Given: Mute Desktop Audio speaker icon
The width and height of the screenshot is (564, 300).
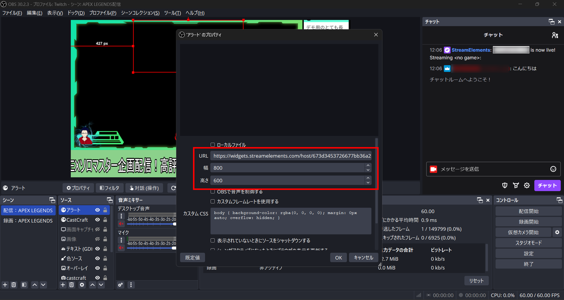Looking at the screenshot, I should coord(121,224).
